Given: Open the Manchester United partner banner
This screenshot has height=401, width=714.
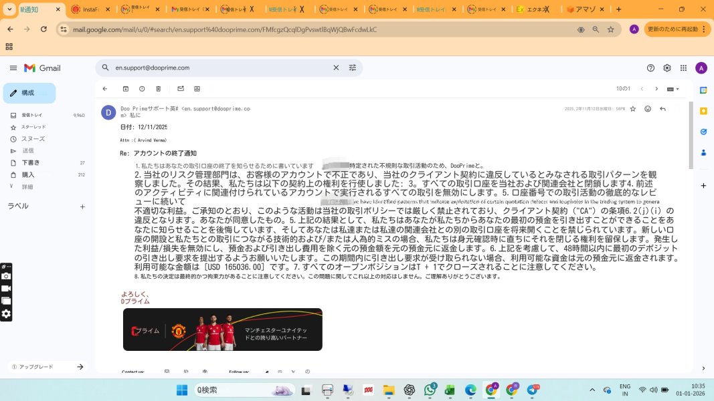Looking at the screenshot, I should click(223, 329).
